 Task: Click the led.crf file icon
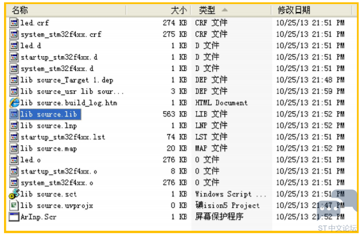pos(14,23)
